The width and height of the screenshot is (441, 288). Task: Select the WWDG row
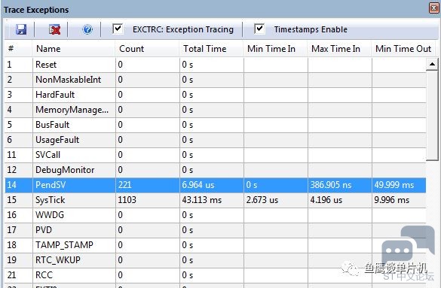point(215,215)
